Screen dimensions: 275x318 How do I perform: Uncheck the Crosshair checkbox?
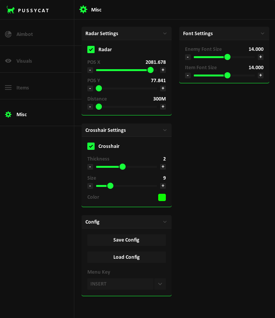pos(91,146)
